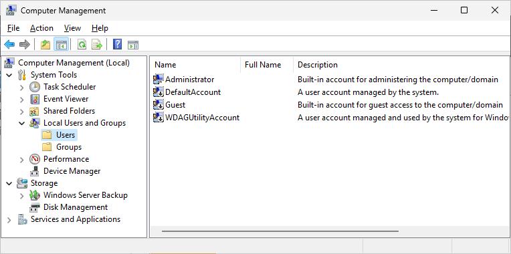Viewport: 511px width, 254px height.
Task: Expand the Task Scheduler node
Action: (x=21, y=88)
